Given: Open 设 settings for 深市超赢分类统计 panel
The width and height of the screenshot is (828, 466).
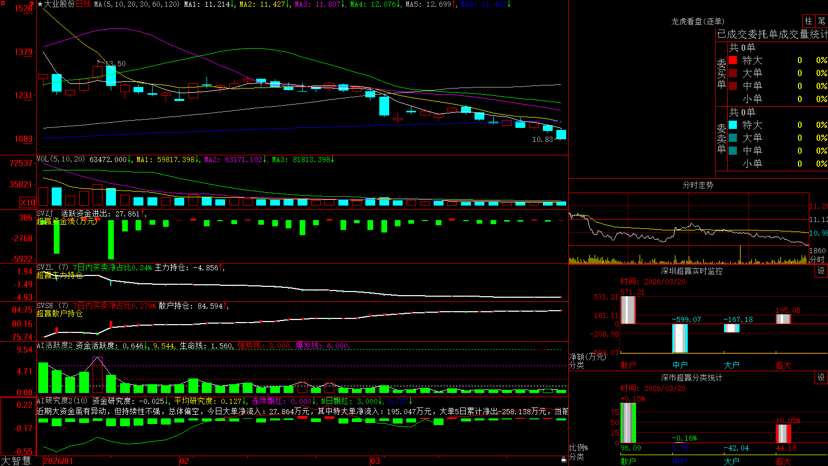Looking at the screenshot, I should pos(821,377).
